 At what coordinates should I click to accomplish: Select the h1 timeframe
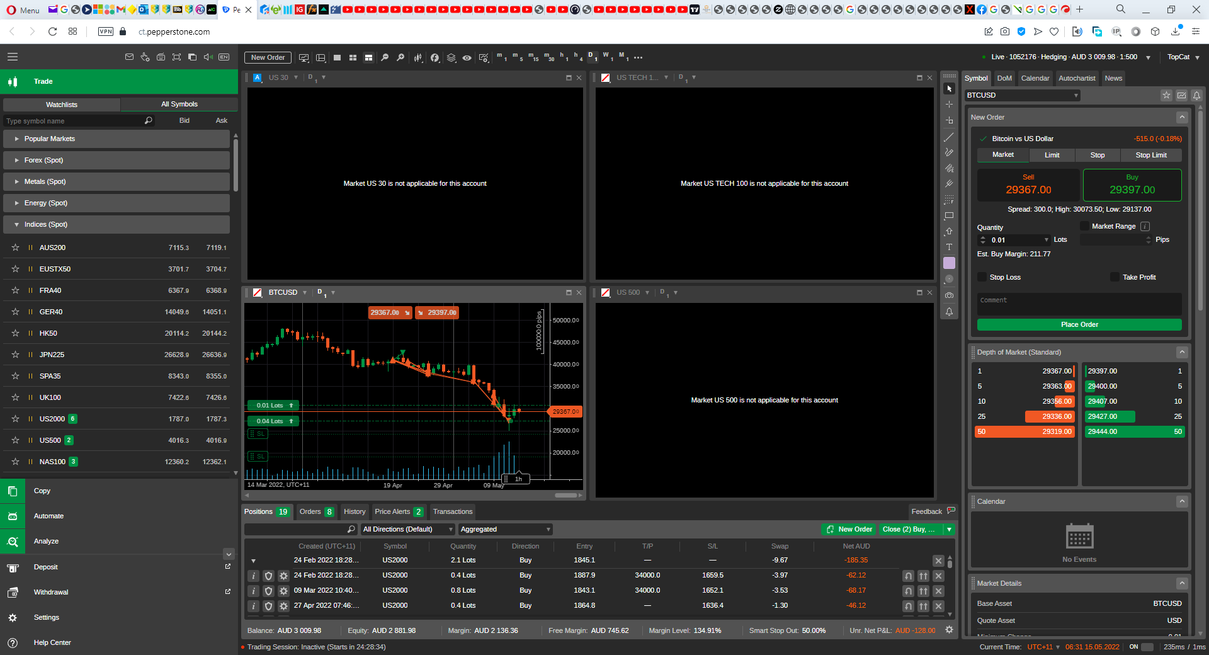pyautogui.click(x=564, y=57)
